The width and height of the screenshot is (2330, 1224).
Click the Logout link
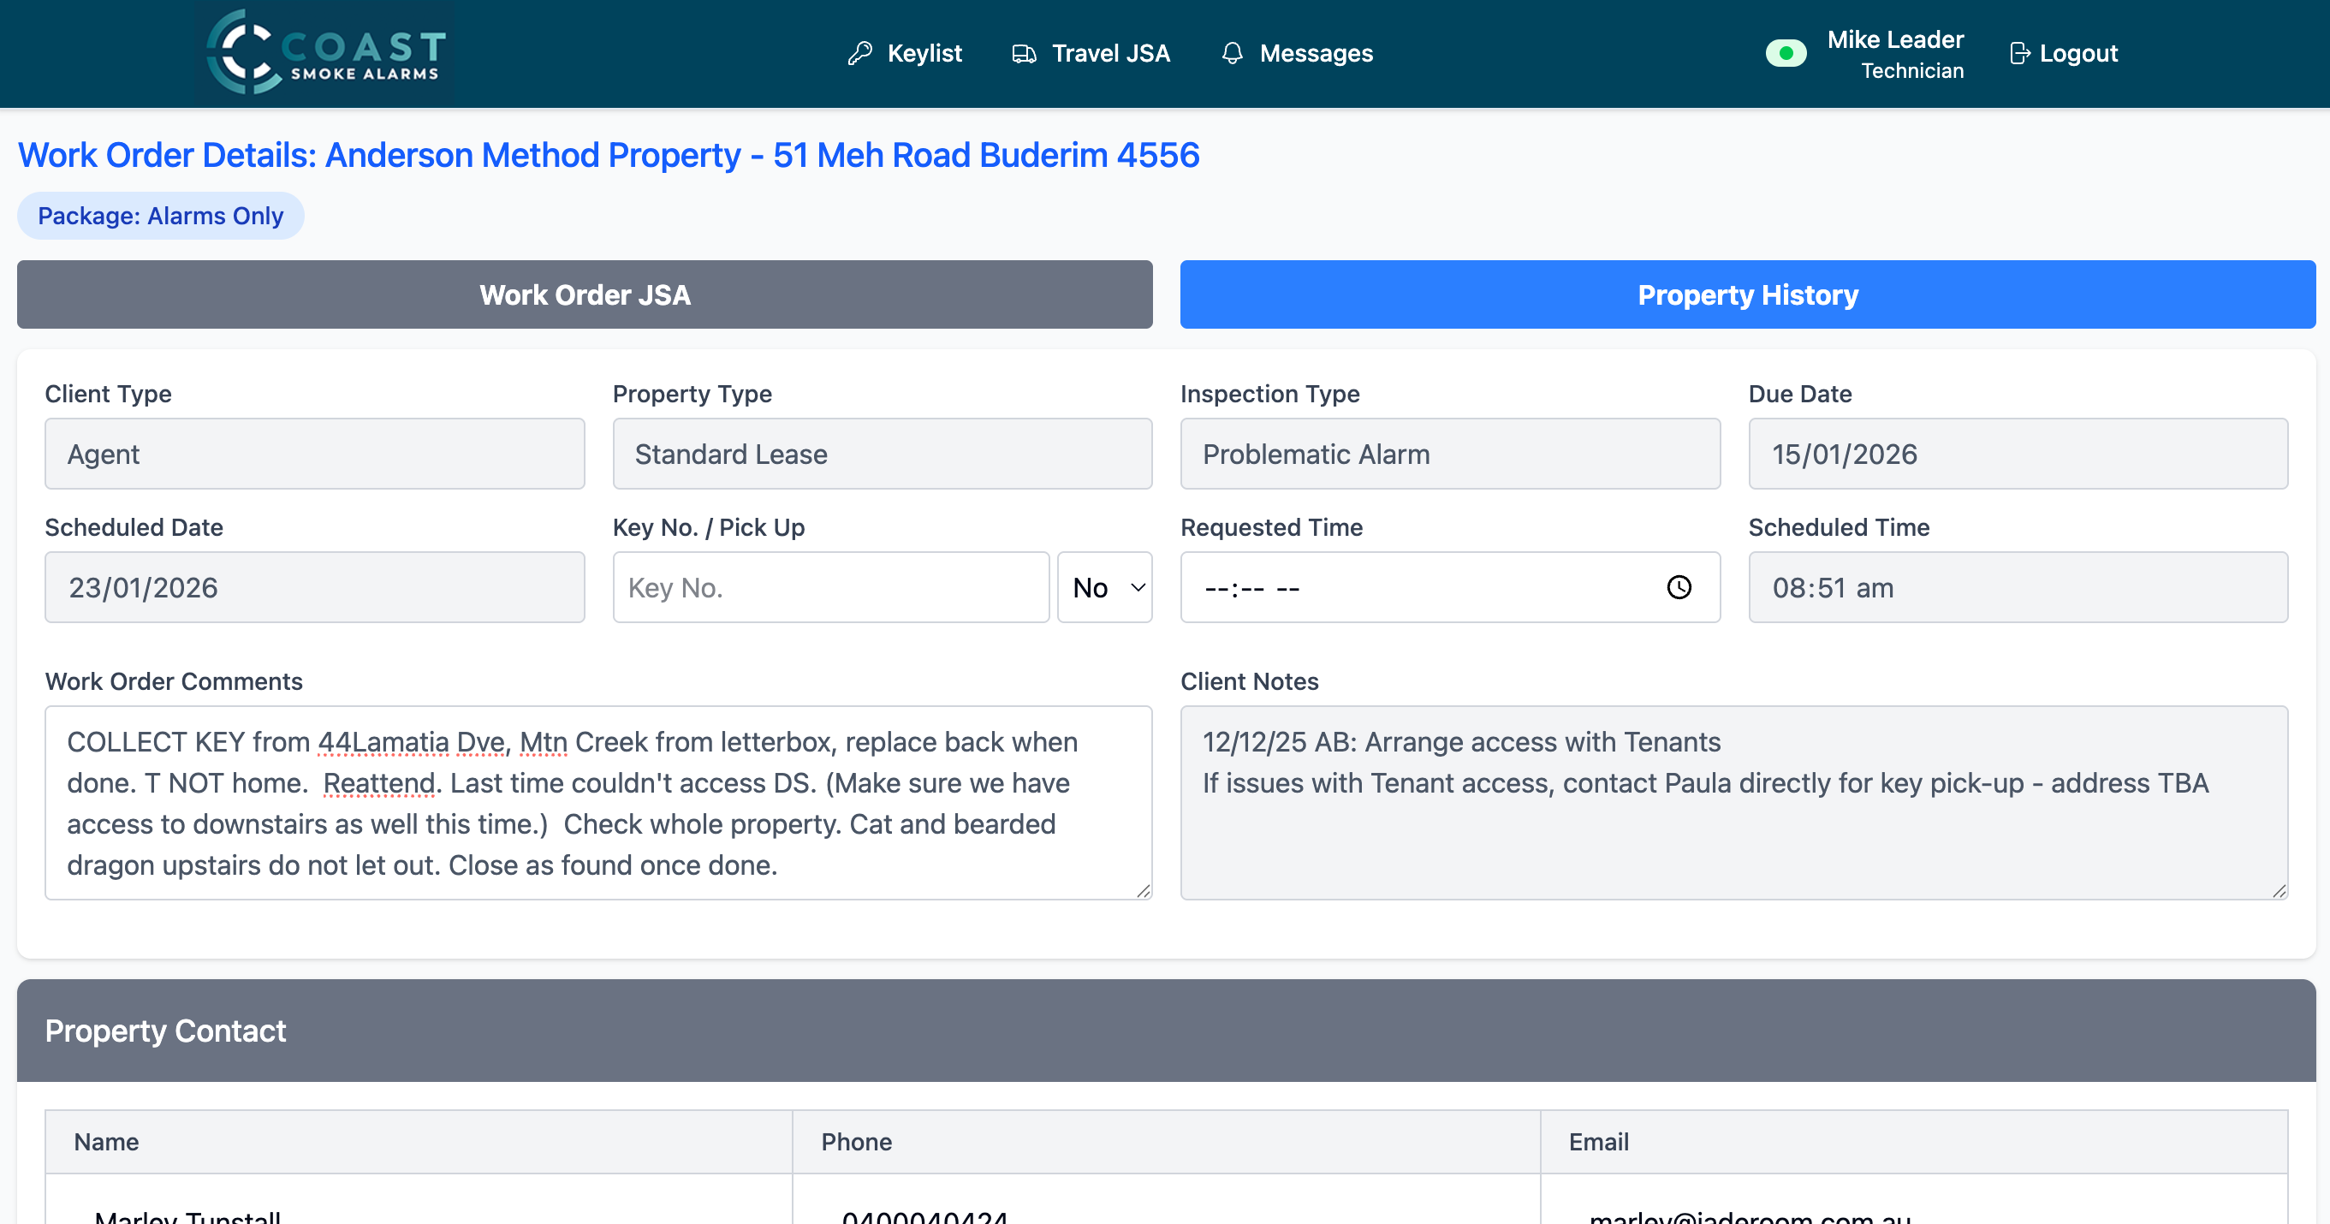click(2077, 53)
